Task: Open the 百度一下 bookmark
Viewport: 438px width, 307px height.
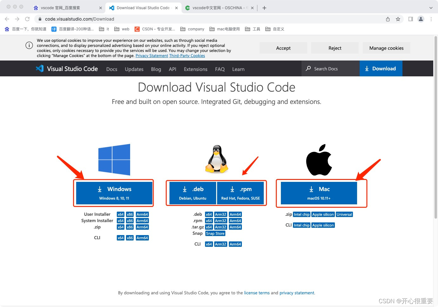Action: pos(25,29)
